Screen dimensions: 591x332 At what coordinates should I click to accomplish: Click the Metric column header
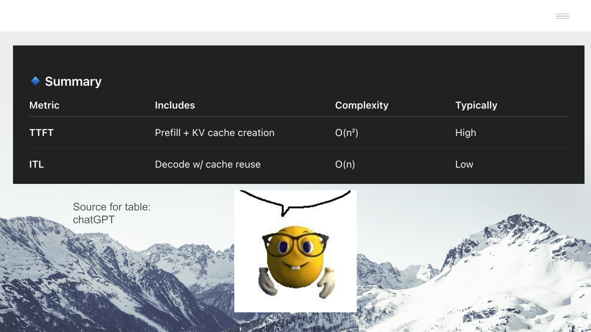pyautogui.click(x=44, y=105)
